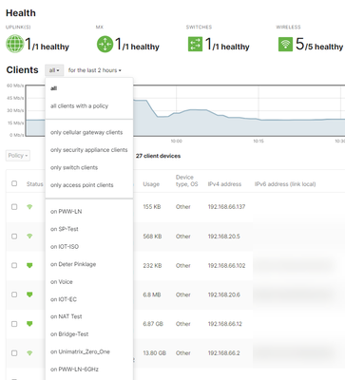Toggle the select-all checkbox in table header
345x380 pixels.
pos(14,183)
